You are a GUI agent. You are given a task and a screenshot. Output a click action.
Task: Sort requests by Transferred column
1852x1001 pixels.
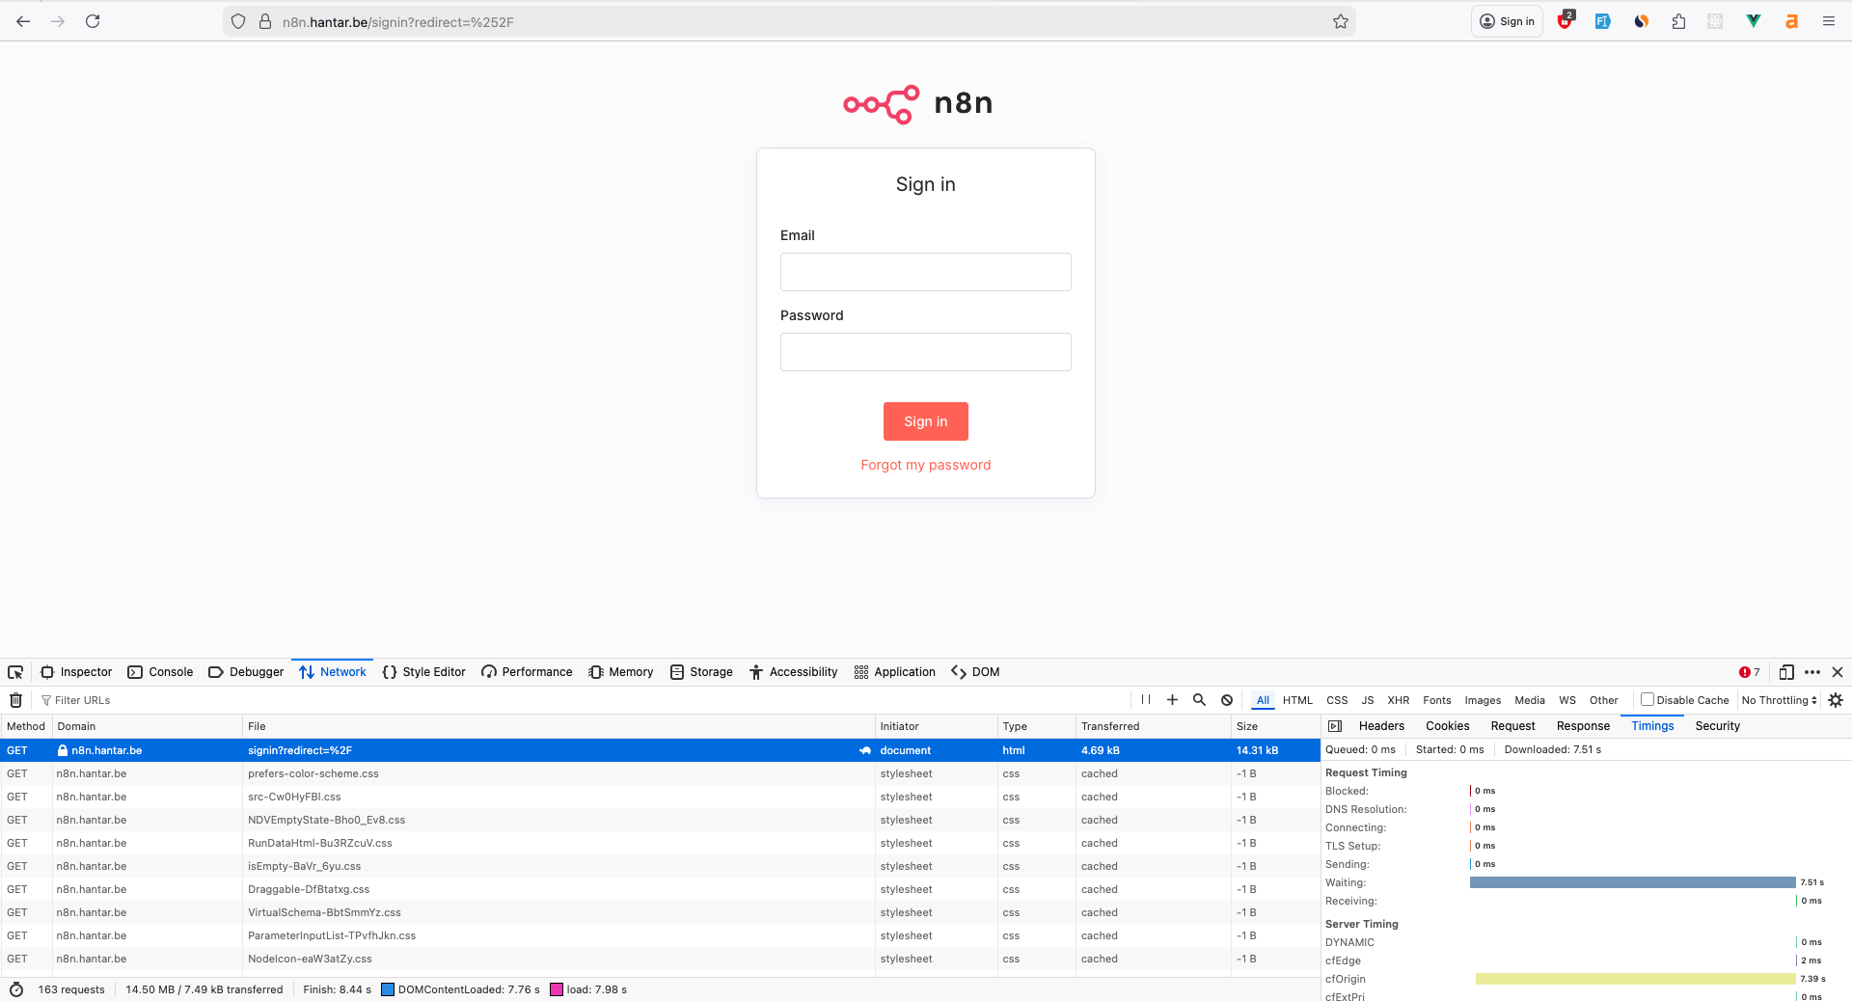1154,726
